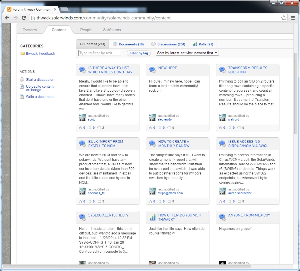
Task: Click Start a discussion link
Action: click(x=40, y=80)
